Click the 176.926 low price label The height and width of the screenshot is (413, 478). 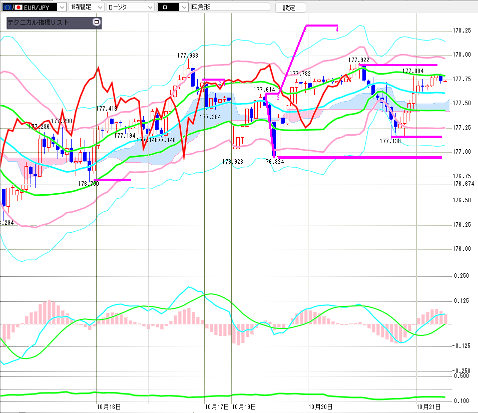pyautogui.click(x=233, y=162)
